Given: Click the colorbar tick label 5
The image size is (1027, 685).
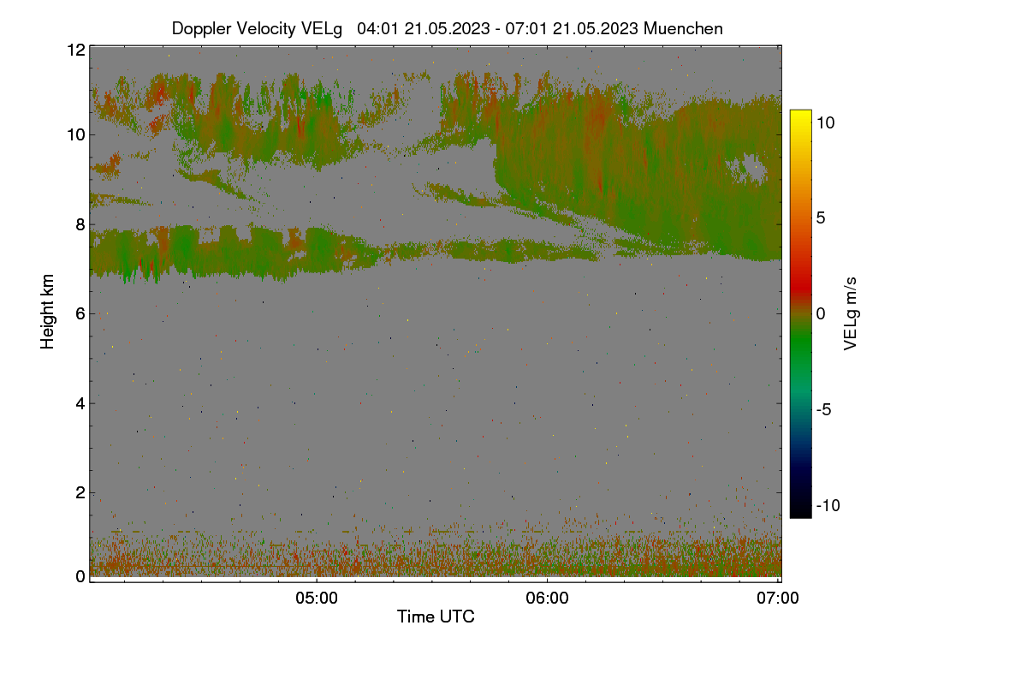Looking at the screenshot, I should coord(822,218).
